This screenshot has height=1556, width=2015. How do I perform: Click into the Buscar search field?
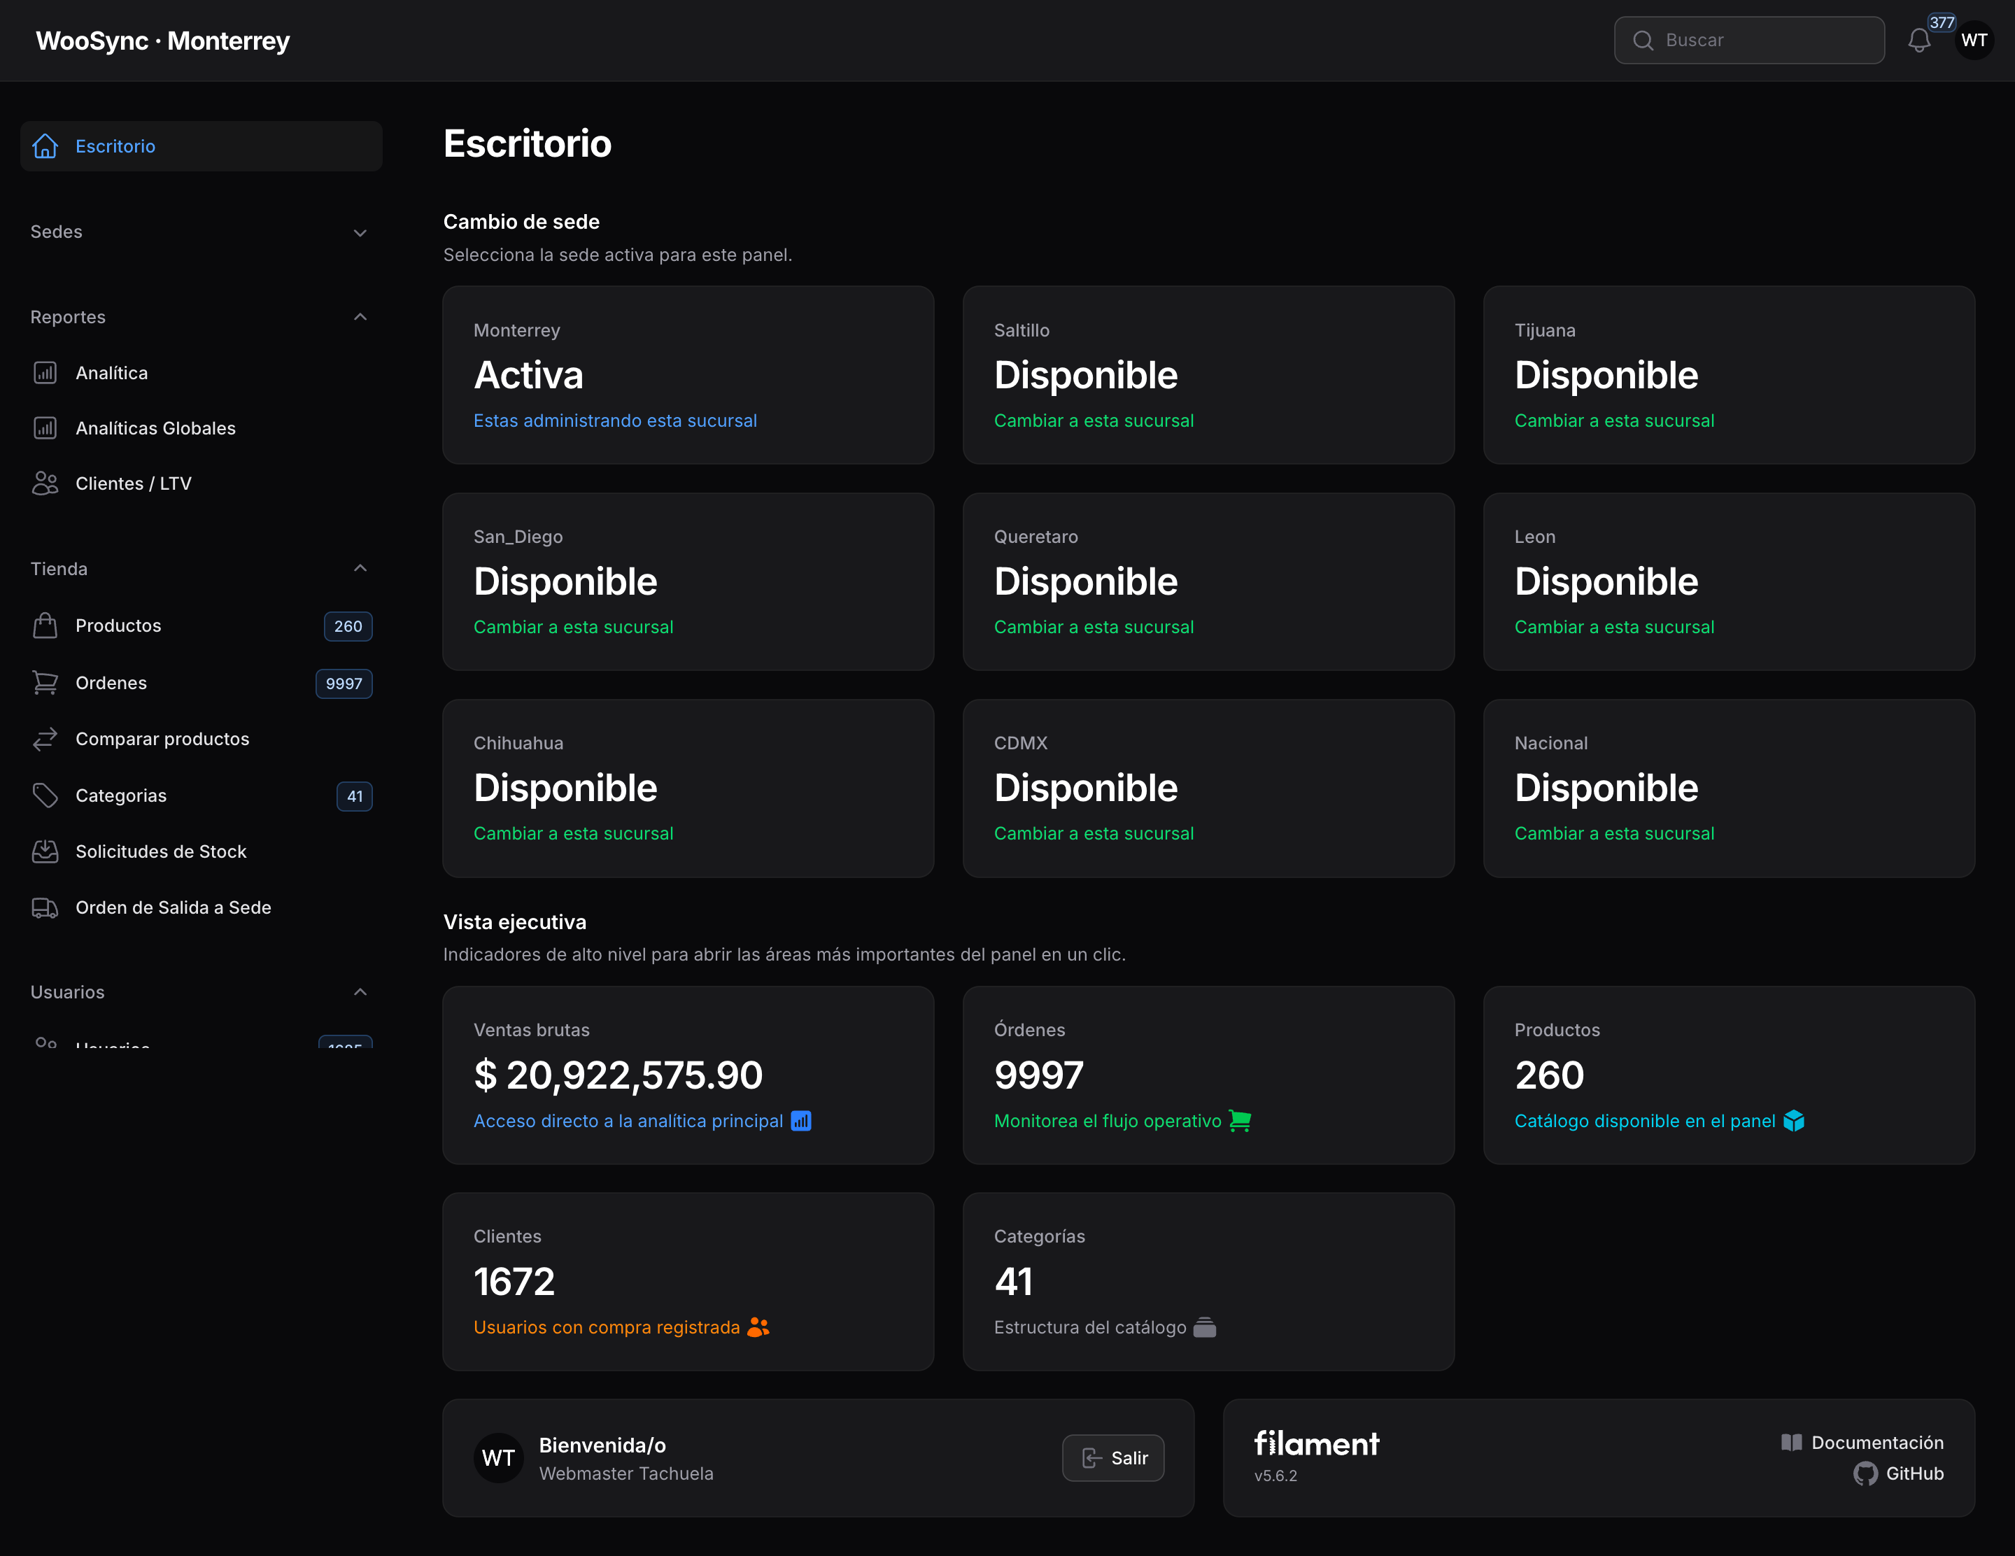click(x=1749, y=41)
